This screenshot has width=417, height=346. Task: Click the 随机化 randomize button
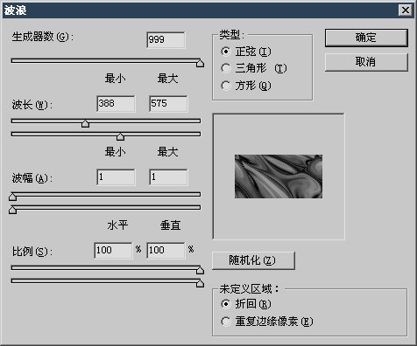[253, 260]
